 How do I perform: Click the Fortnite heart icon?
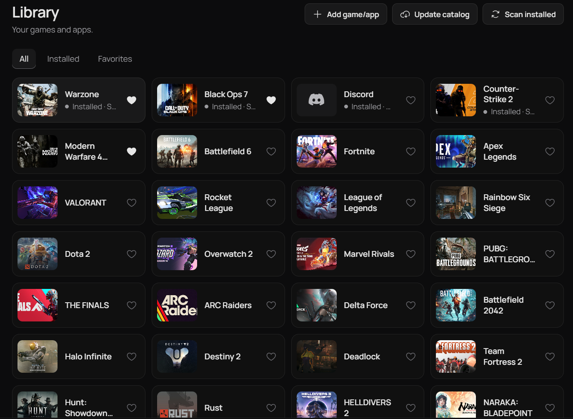411,151
